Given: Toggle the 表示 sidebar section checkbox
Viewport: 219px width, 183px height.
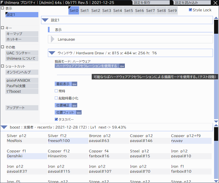Looking at the screenshot, I should [x=2, y=8].
